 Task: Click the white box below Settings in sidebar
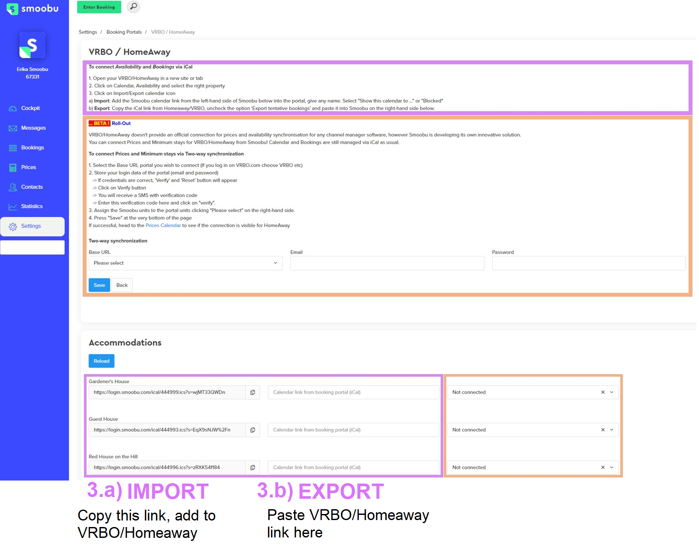point(33,248)
